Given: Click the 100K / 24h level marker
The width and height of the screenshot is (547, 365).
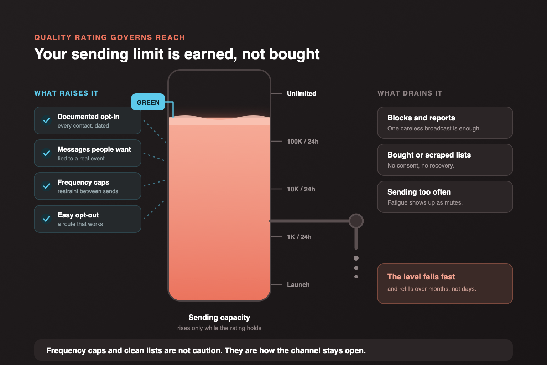Looking at the screenshot, I should (303, 141).
